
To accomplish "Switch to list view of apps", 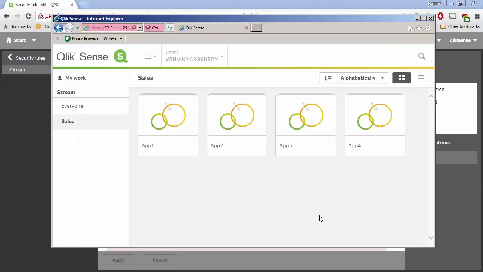I will 421,78.
